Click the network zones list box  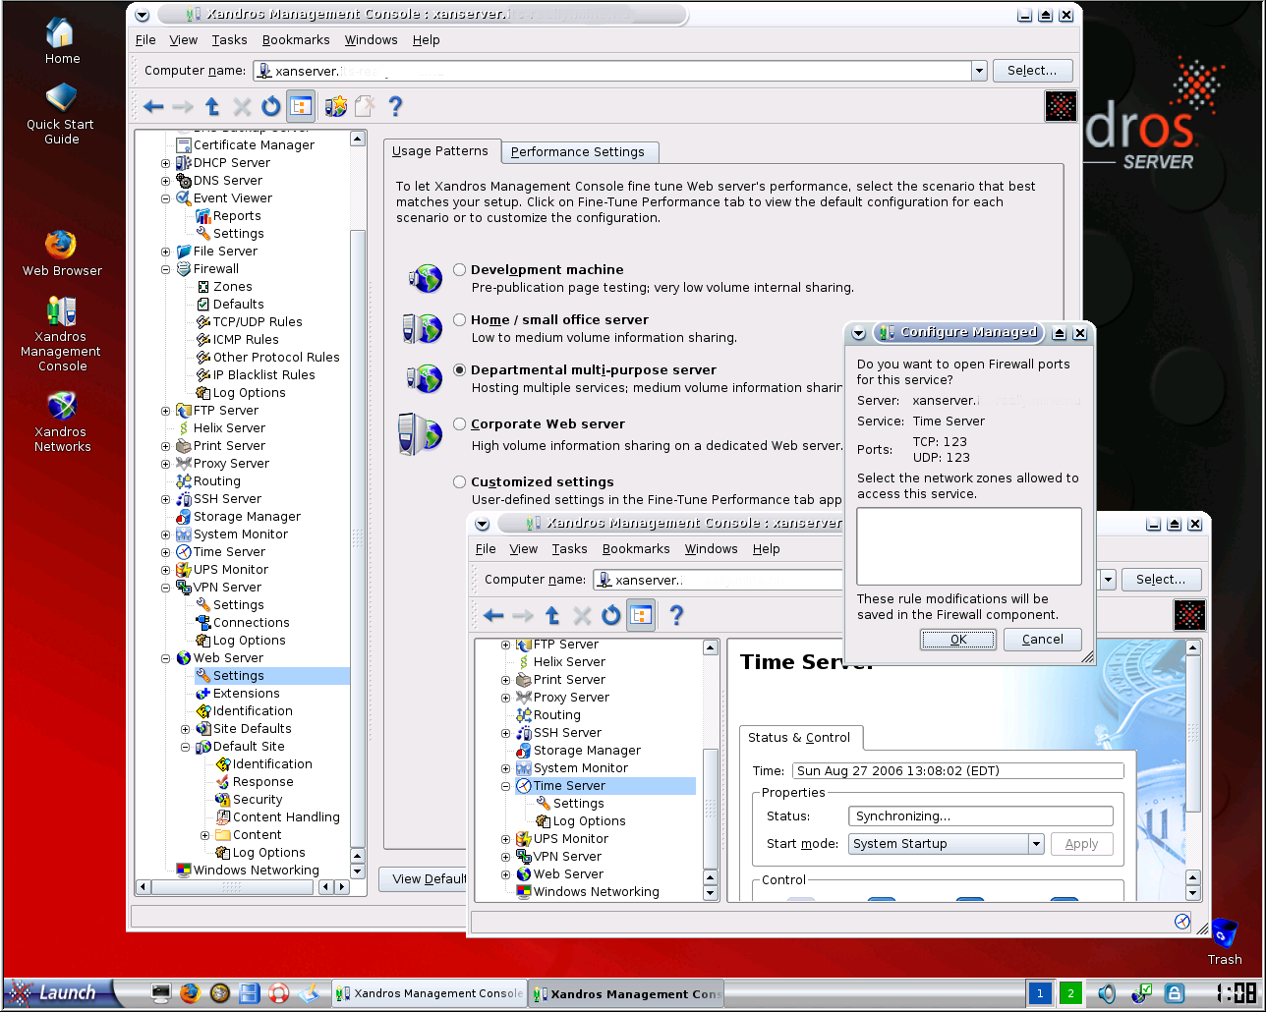point(968,546)
